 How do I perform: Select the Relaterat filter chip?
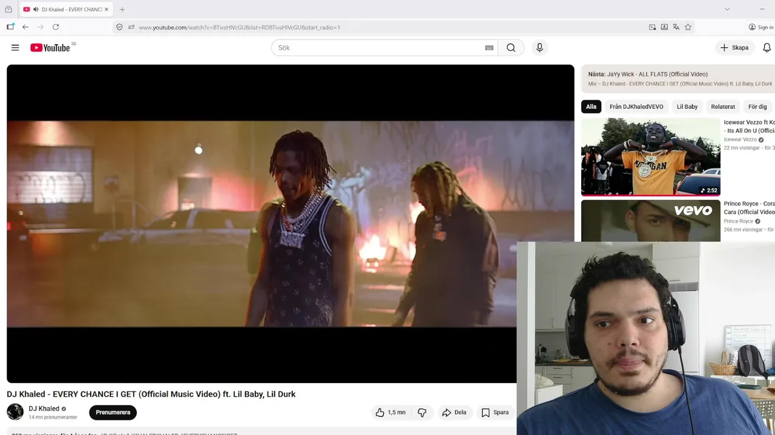point(723,106)
